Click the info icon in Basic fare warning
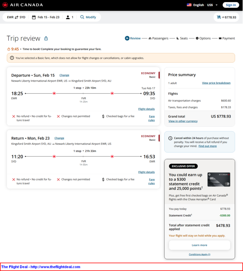This screenshot has height=271, width=243. point(12,58)
